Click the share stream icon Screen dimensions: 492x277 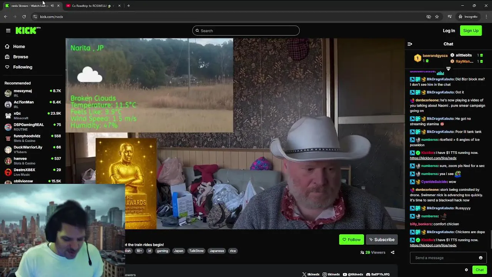click(392, 252)
